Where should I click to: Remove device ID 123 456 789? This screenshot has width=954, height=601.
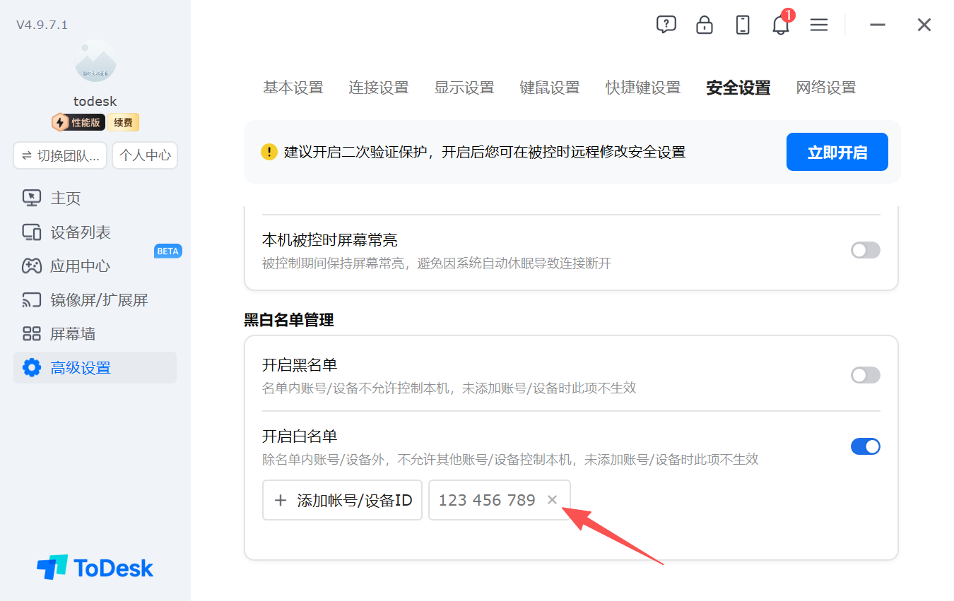pos(553,500)
